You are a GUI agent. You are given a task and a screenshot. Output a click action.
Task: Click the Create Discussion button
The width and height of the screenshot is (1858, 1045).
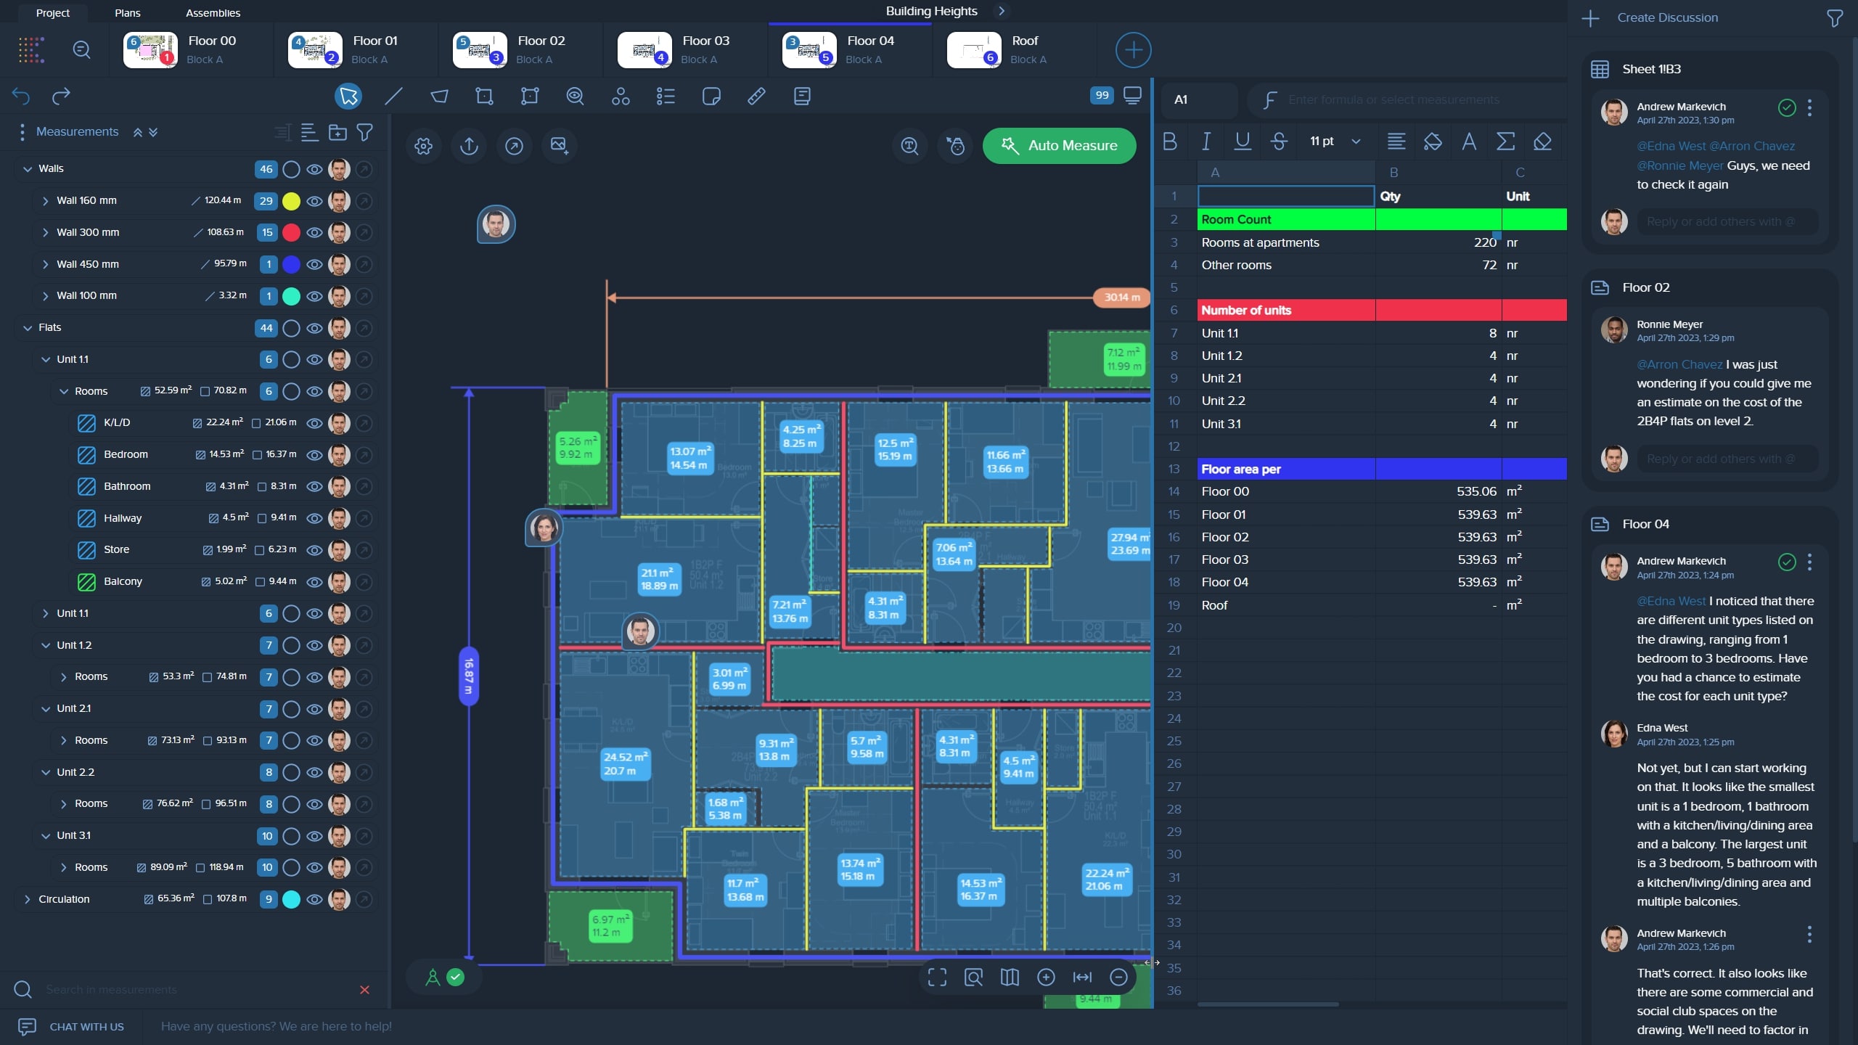1667,17
